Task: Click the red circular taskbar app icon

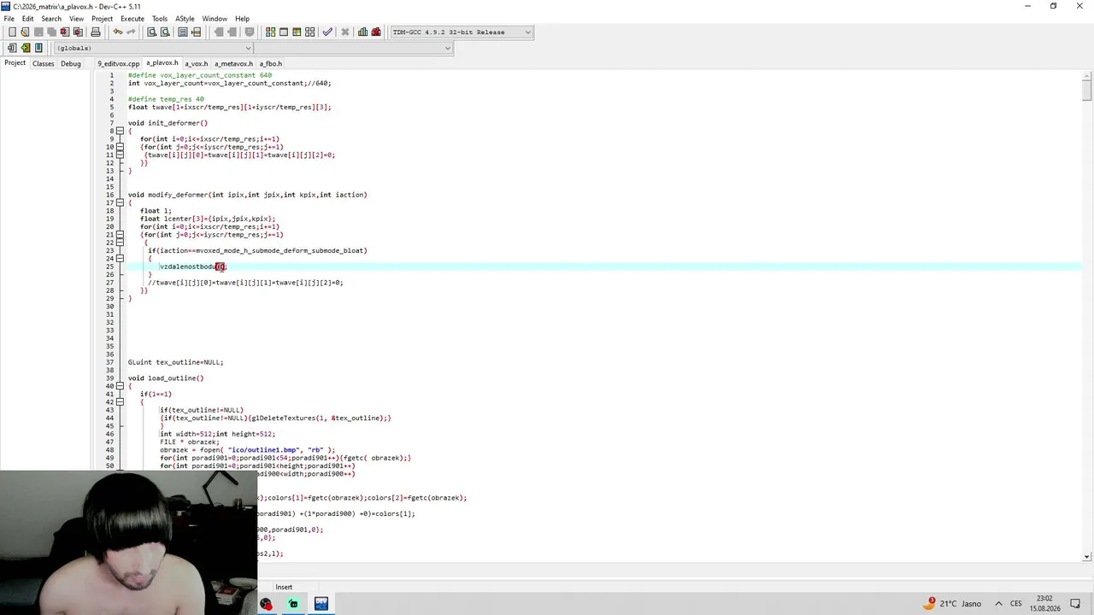Action: pos(267,604)
